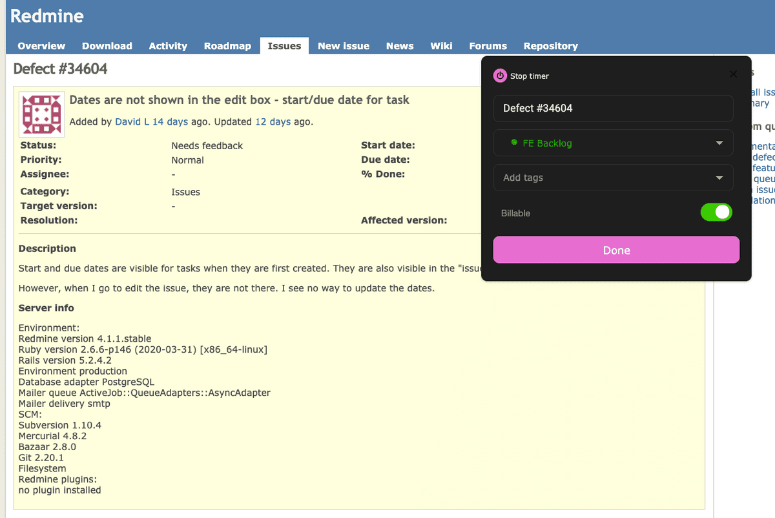Viewport: 775px width, 518px height.
Task: Click the Stop timer power icon
Action: (x=500, y=76)
